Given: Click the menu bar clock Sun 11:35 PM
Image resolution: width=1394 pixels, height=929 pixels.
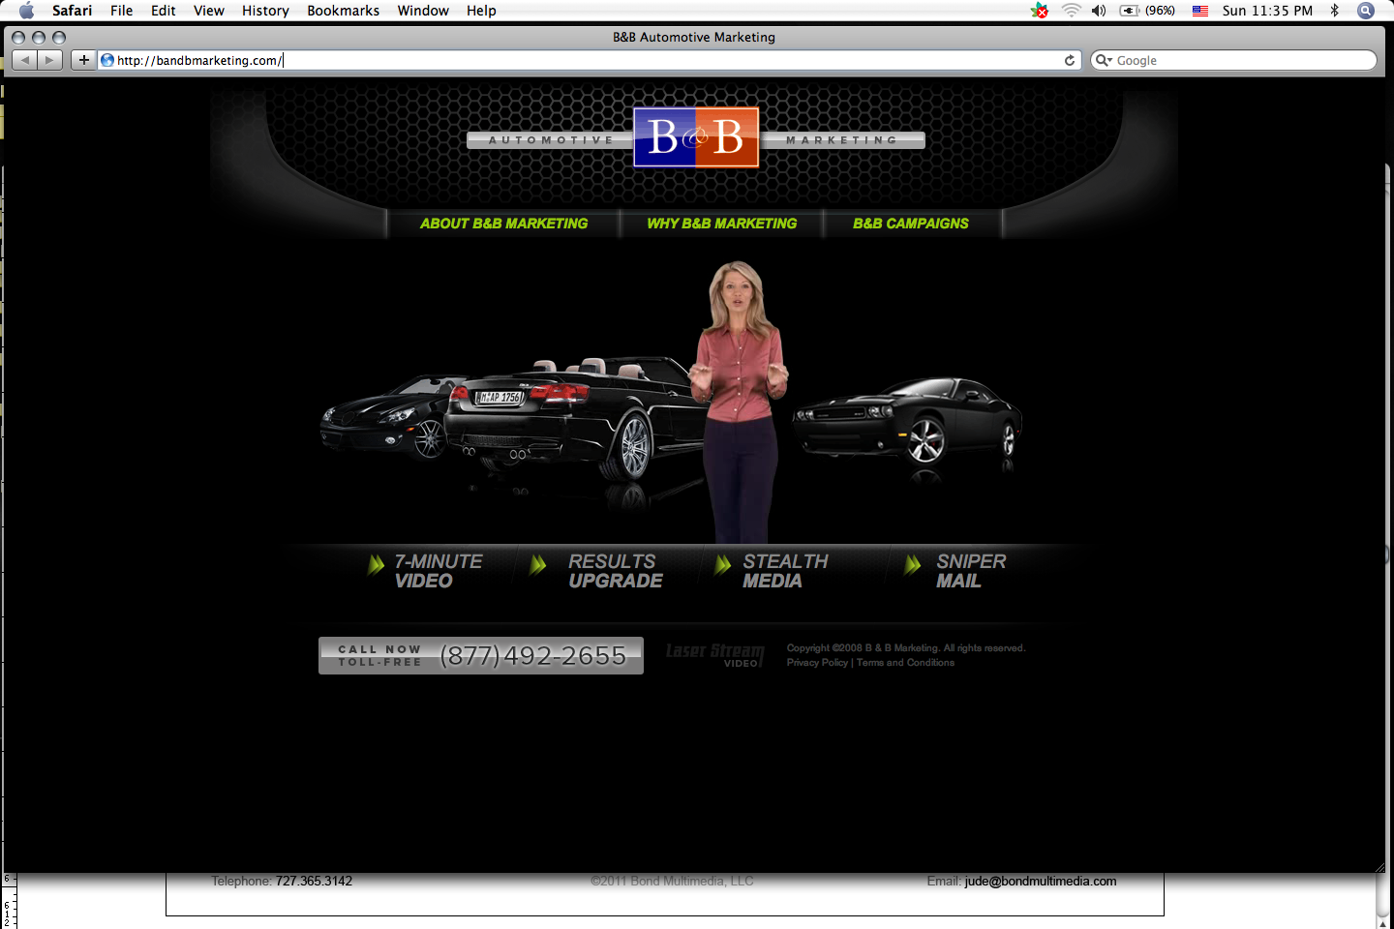Looking at the screenshot, I should point(1267,11).
